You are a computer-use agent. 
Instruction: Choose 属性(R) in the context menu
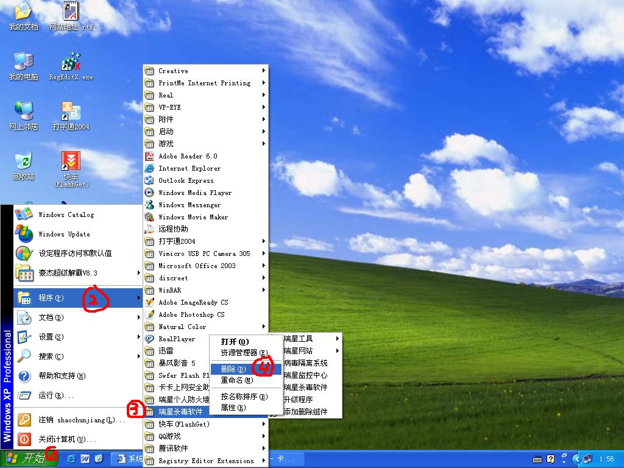(245, 408)
